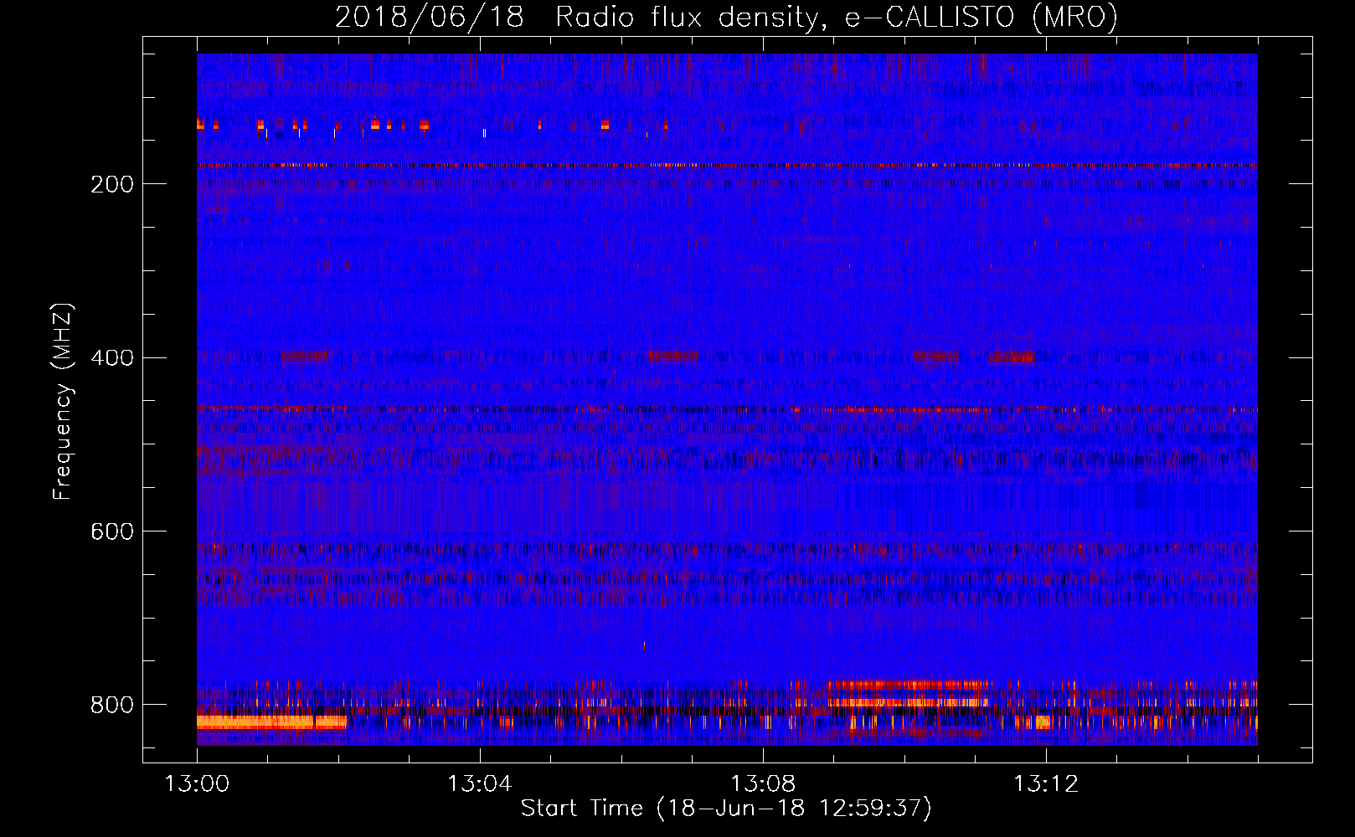This screenshot has height=837, width=1355.
Task: Click the '200' frequency tick label
Action: click(112, 184)
